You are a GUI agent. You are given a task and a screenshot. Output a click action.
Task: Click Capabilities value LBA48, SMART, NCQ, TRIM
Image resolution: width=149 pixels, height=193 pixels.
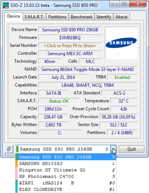point(88,85)
